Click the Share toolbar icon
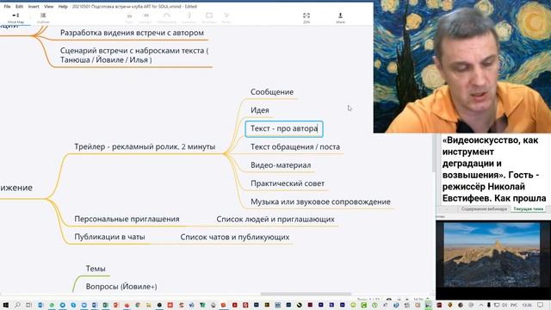 pyautogui.click(x=340, y=18)
